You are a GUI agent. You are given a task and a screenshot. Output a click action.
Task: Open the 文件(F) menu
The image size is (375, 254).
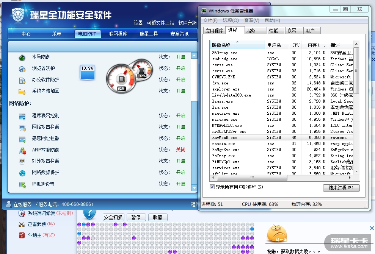click(x=210, y=20)
